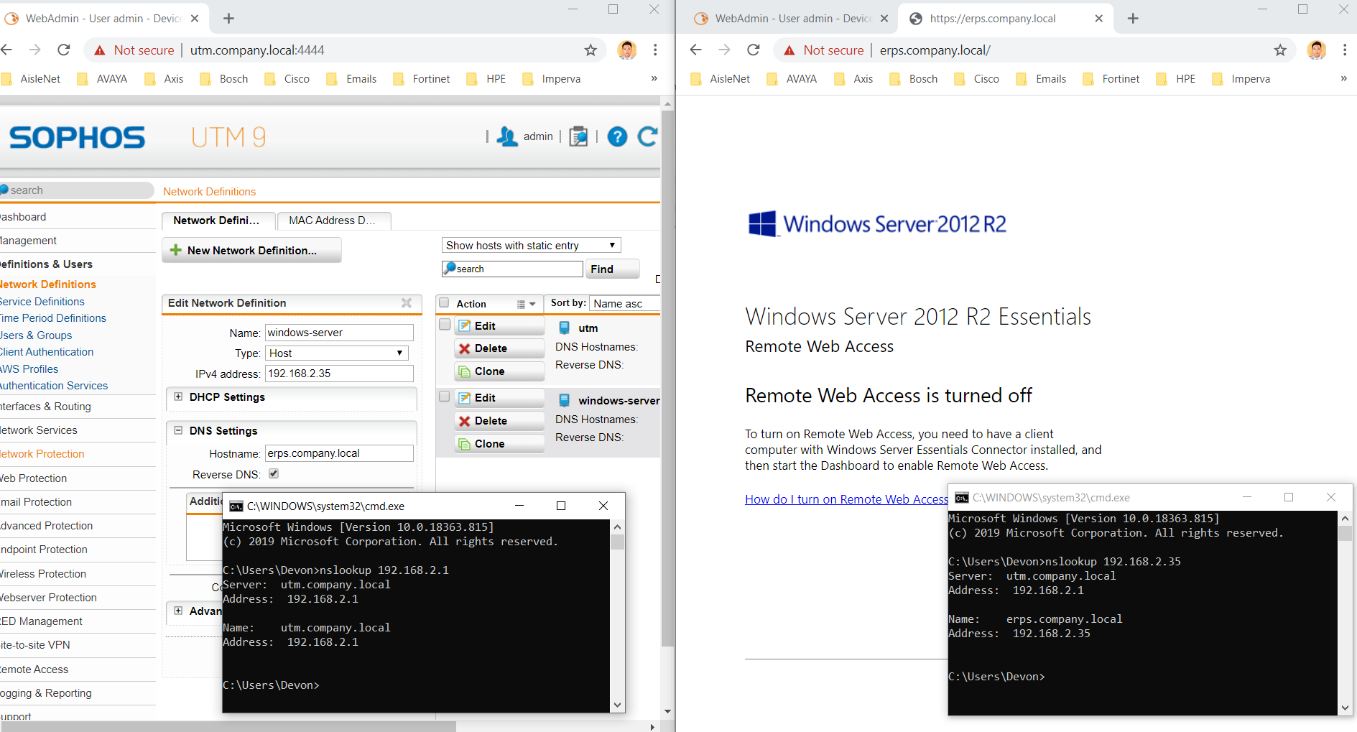
Task: Open a new tab in the left Chrome window
Action: pos(228,18)
